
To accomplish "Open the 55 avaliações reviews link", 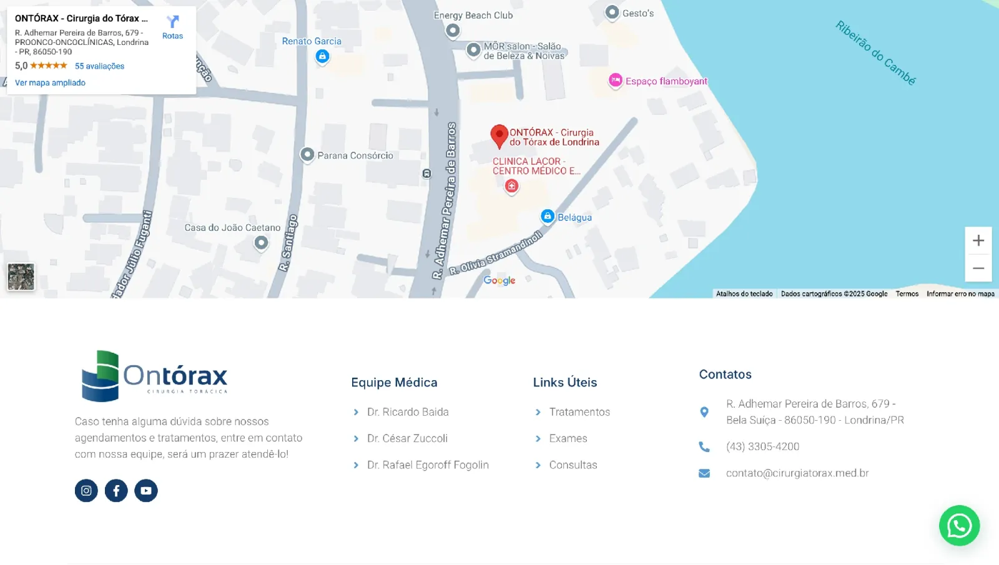I will tap(99, 66).
